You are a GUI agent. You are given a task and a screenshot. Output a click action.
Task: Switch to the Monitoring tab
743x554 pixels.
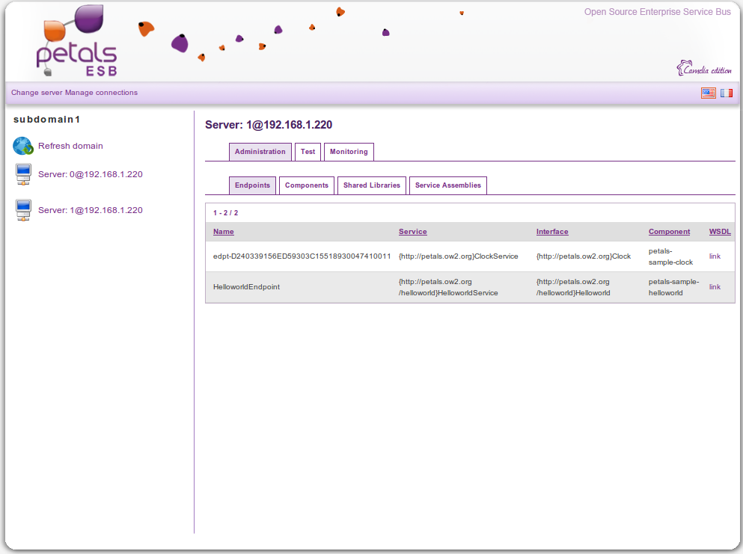349,152
